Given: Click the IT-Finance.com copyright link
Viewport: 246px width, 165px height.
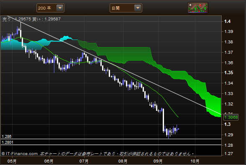Looking at the screenshot, I should coord(20,154).
